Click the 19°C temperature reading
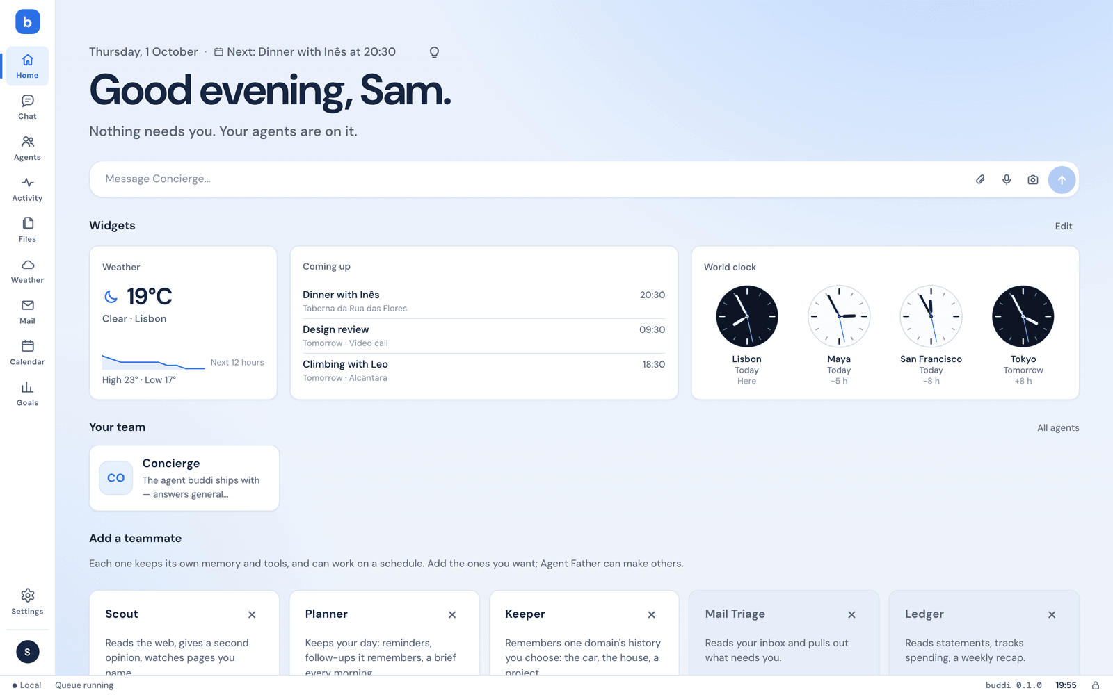The image size is (1113, 695). click(x=149, y=297)
